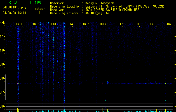Click the 1.1 kHz frequency tick label
Image resolution: width=176 pixels, height=112 pixels.
pyautogui.click(x=3, y=36)
